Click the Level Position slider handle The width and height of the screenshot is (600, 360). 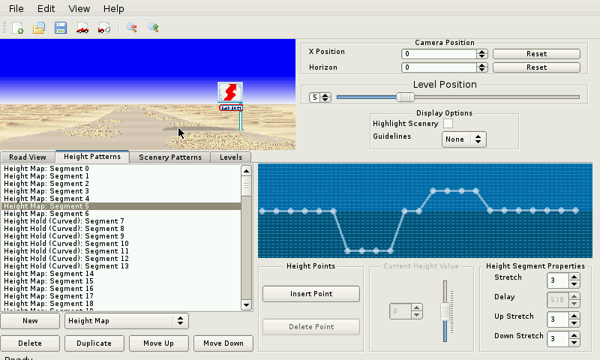coord(405,97)
